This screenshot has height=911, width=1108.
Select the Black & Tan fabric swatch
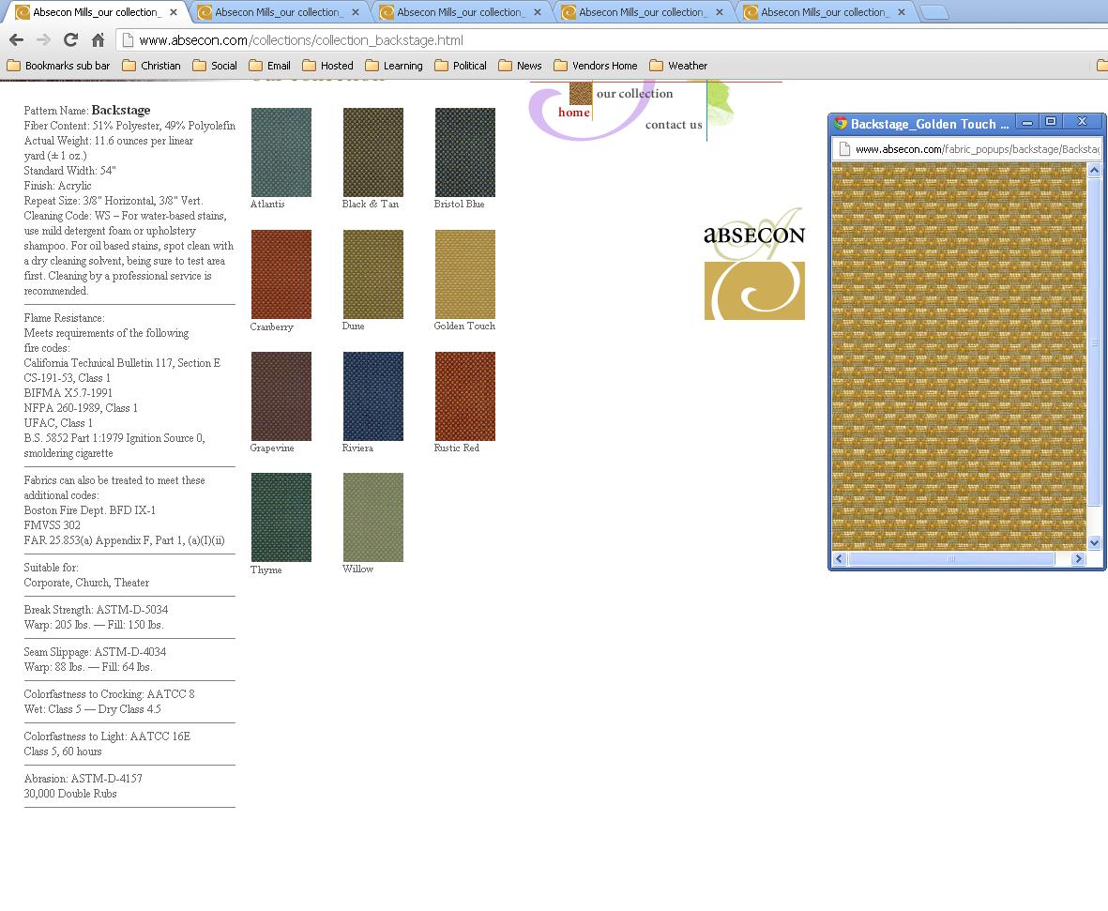pyautogui.click(x=373, y=152)
